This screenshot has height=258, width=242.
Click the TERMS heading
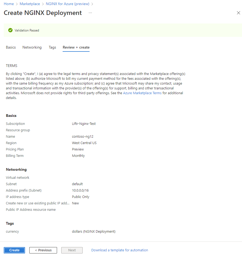click(x=11, y=66)
